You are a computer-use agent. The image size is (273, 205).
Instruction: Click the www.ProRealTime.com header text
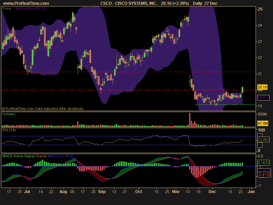click(26, 3)
